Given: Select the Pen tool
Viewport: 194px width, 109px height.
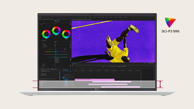Looking at the screenshot, I should pos(60,77).
